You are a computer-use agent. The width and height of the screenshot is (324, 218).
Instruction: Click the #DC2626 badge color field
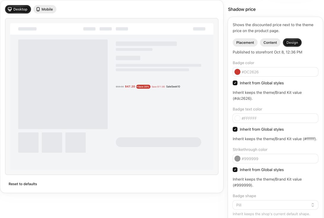coord(275,72)
